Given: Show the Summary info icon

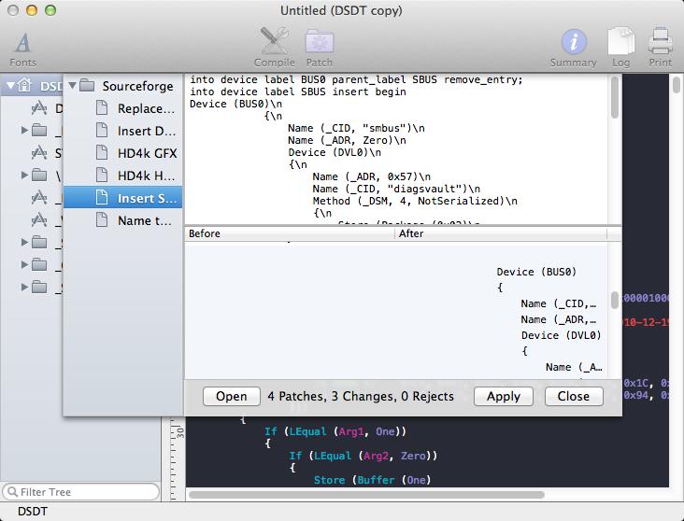Looking at the screenshot, I should (x=573, y=48).
